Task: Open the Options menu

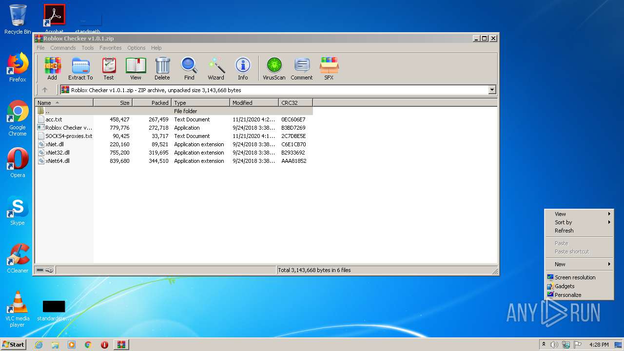Action: (136, 48)
